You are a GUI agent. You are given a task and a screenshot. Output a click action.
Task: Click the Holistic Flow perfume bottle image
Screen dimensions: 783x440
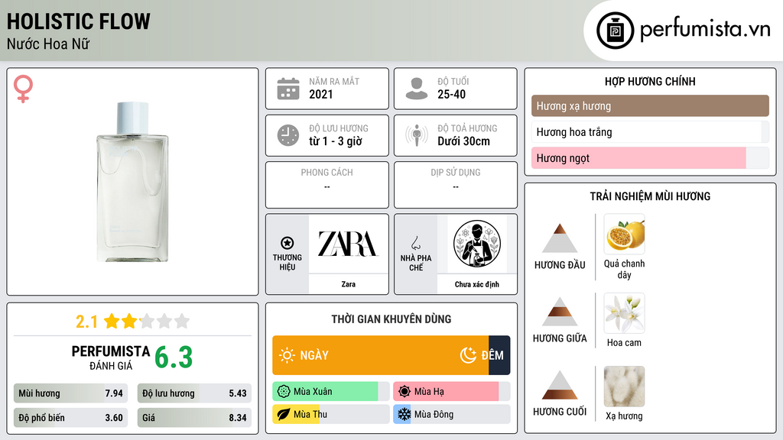point(132,182)
